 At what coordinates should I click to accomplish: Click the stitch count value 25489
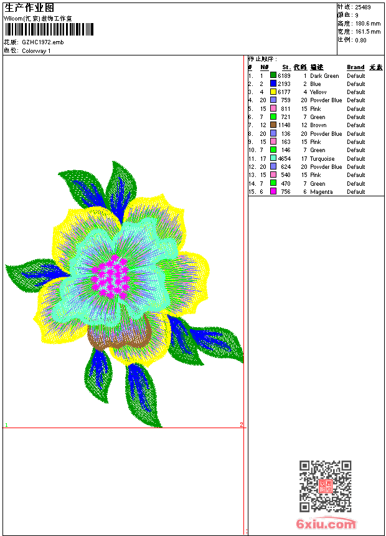363,7
